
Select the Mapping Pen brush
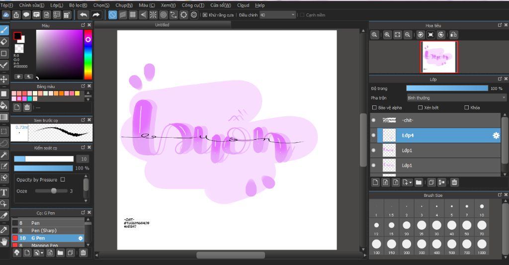pyautogui.click(x=48, y=245)
